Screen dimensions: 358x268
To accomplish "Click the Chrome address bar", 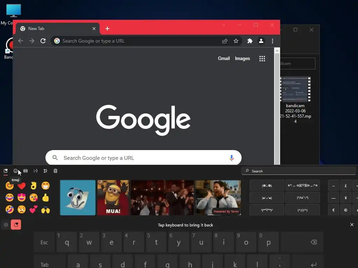I will (x=137, y=41).
